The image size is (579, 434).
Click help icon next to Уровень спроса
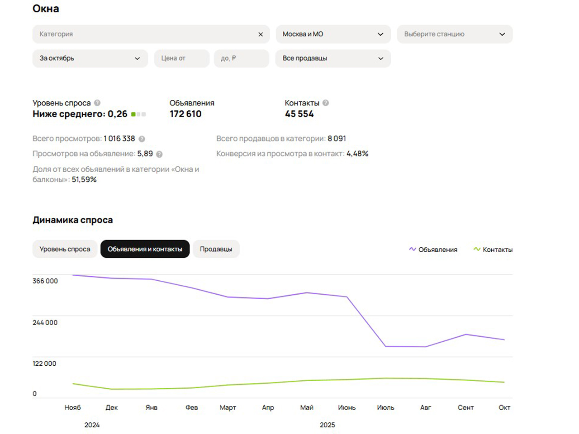(x=97, y=103)
